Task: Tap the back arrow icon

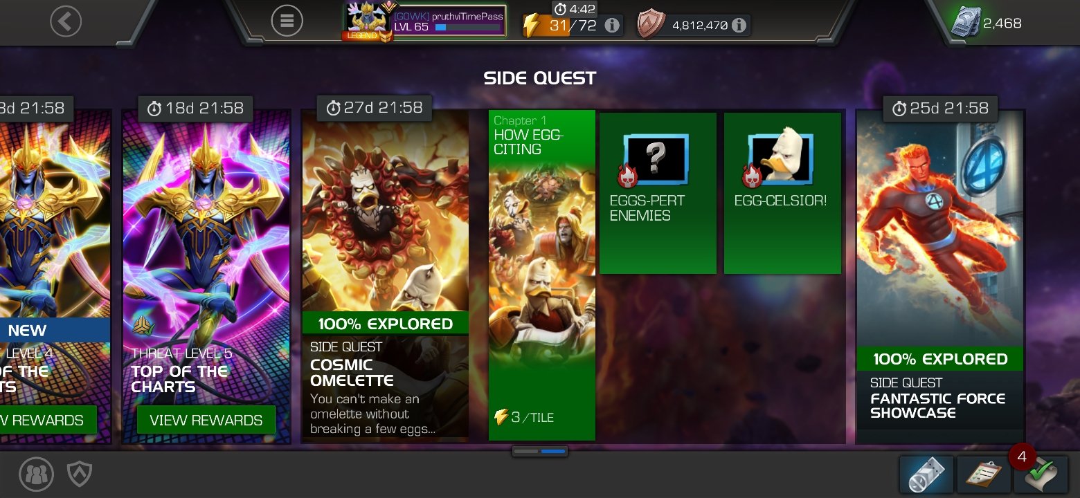Action: point(66,21)
